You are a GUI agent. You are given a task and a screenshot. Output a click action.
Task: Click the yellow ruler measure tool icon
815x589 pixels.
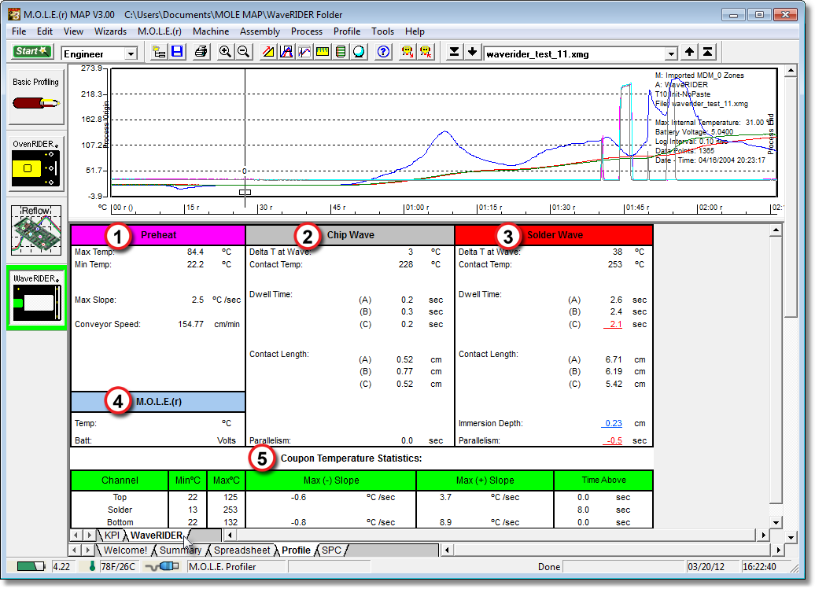click(323, 52)
